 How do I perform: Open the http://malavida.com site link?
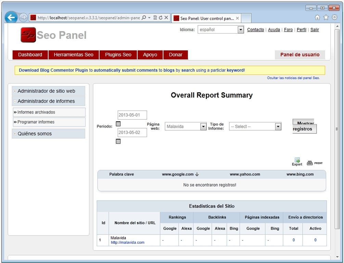127,242
